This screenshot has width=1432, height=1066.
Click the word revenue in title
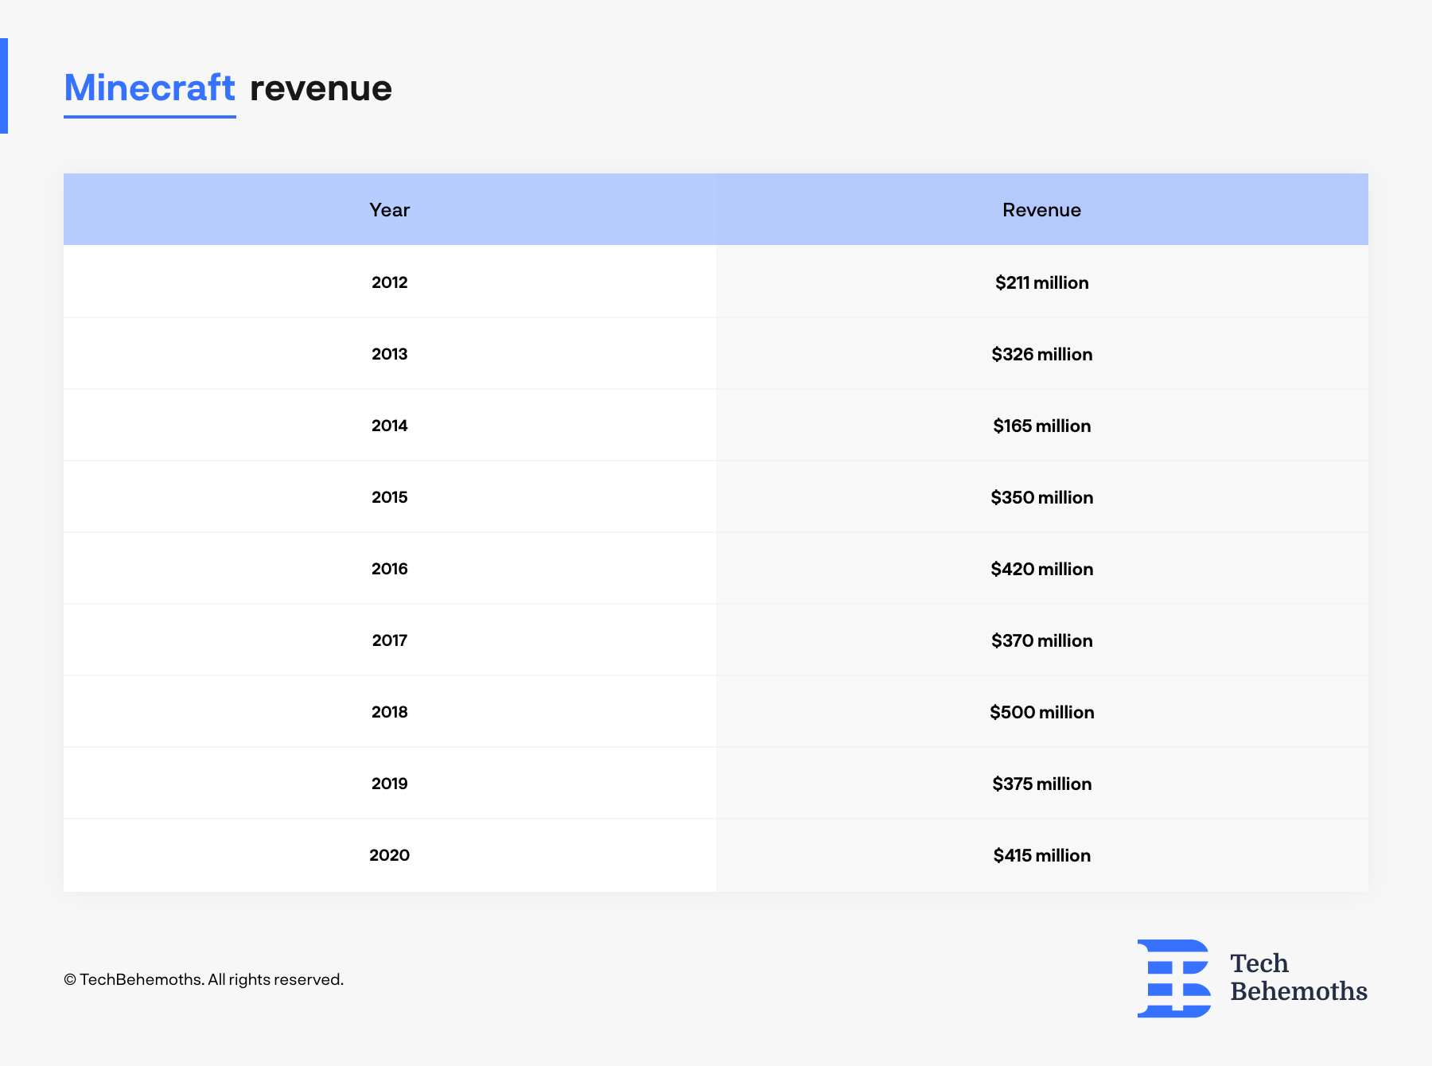[321, 89]
